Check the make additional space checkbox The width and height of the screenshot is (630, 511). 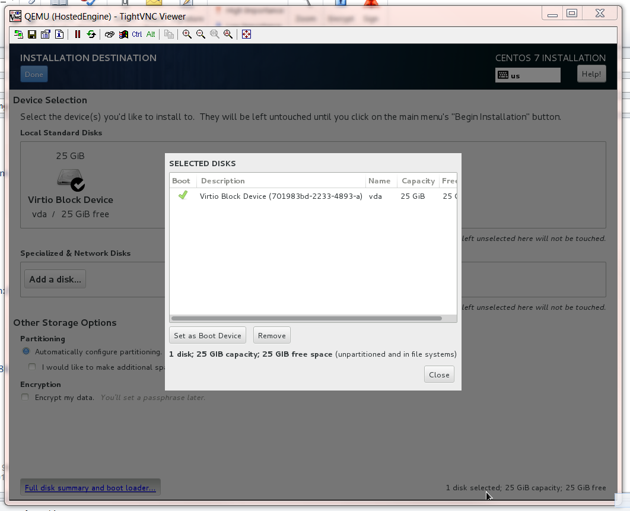pos(33,367)
